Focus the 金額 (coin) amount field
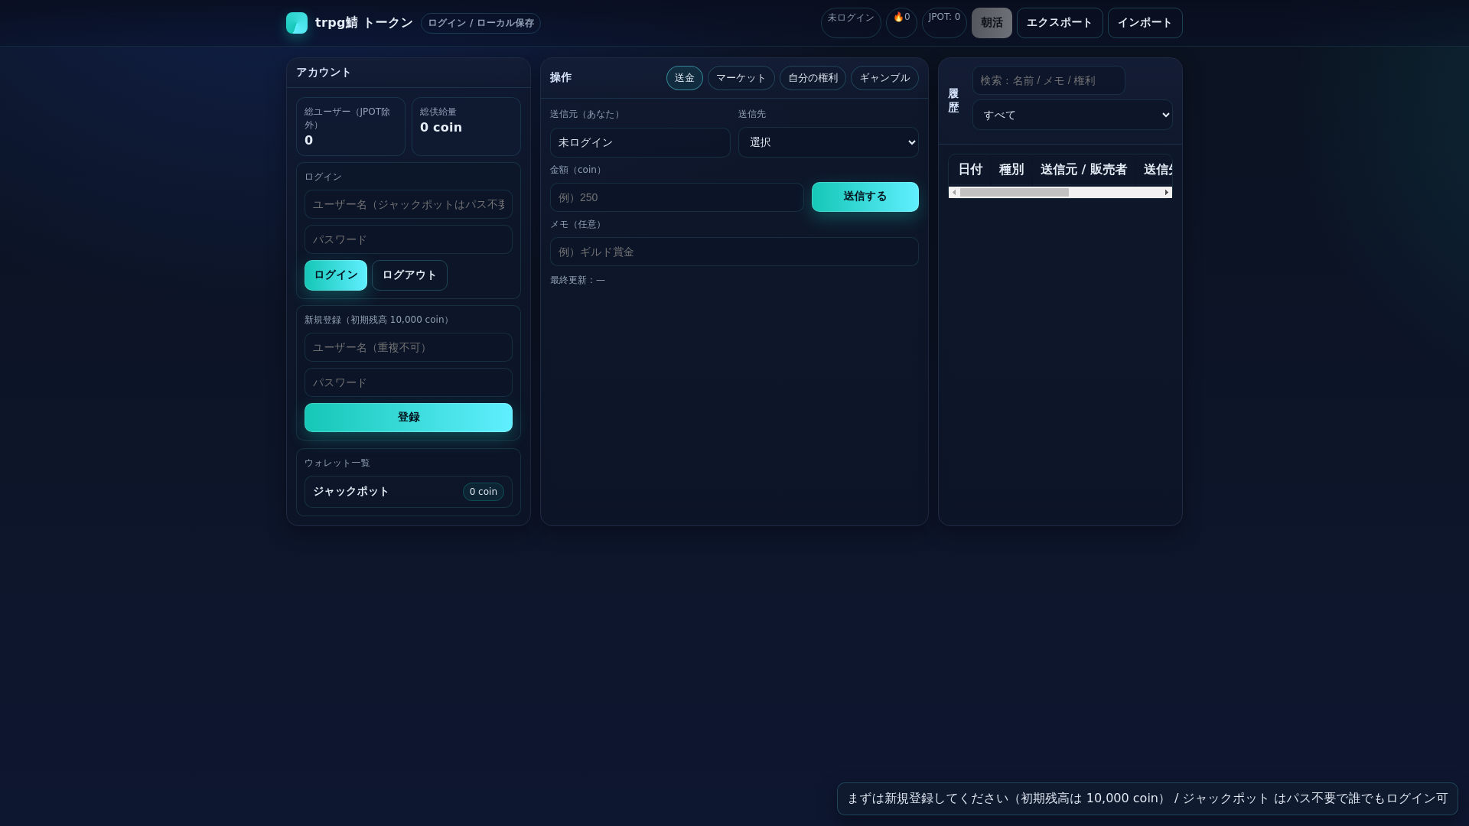The image size is (1469, 826). tap(677, 197)
